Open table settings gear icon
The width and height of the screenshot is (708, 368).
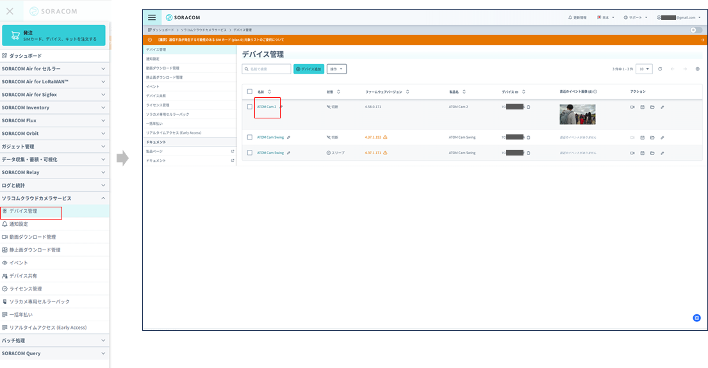click(x=698, y=69)
